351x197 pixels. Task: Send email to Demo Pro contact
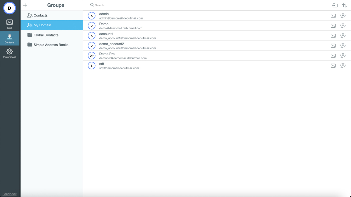pos(333,56)
